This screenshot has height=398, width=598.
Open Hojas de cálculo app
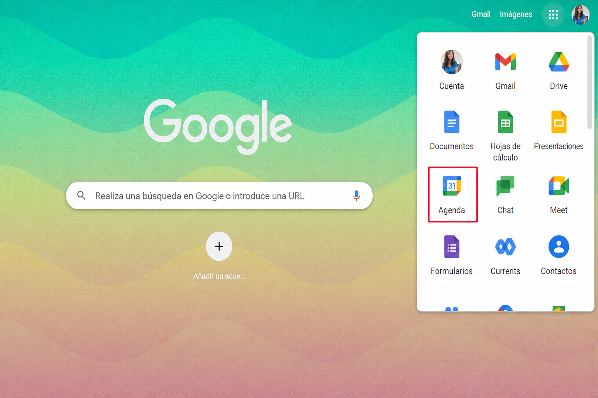click(505, 135)
